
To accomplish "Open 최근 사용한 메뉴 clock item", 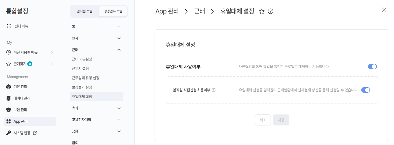I will coord(25,52).
